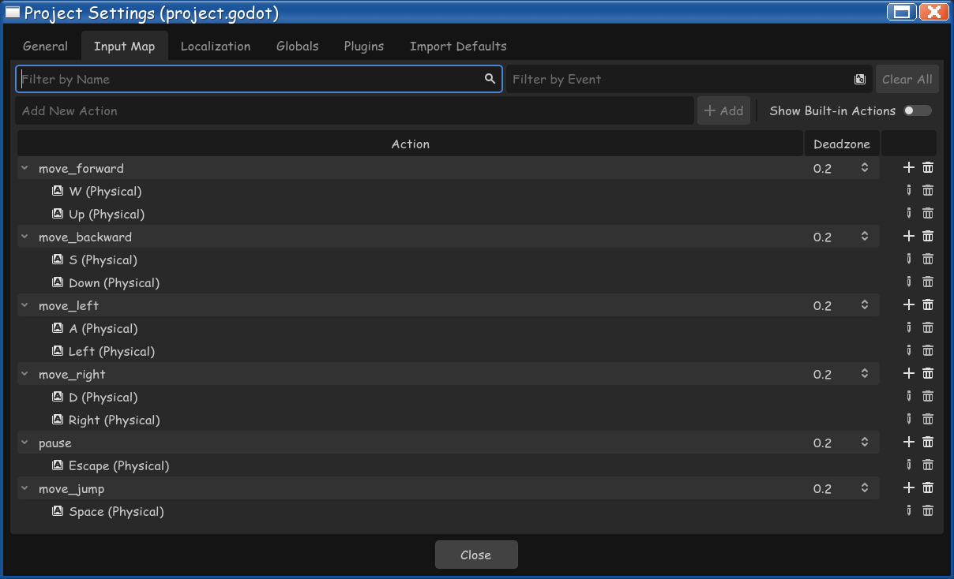Add an event to the move_forward action
This screenshot has width=954, height=579.
[x=908, y=167]
